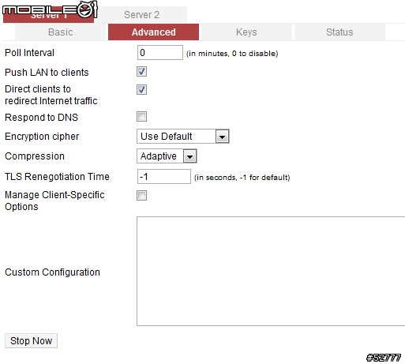Click the '(in minutes, 0 to disable)' hint
Screen dimensions: 405x364
(x=232, y=54)
